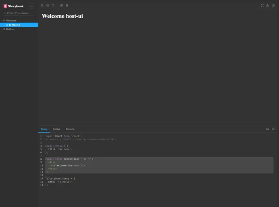Open the Actions tab

70,129
